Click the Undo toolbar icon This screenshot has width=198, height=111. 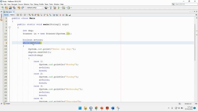pyautogui.click(x=19, y=8)
